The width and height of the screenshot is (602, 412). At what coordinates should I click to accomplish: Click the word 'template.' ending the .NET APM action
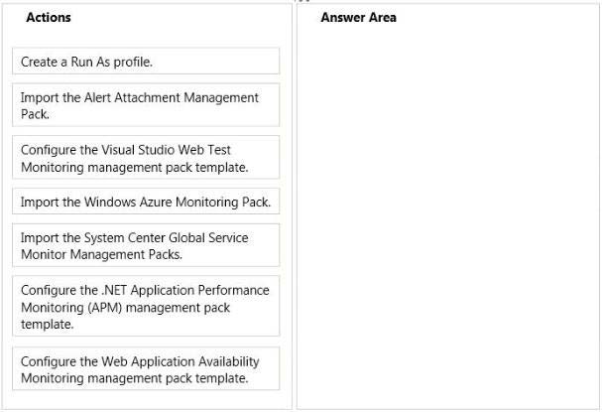coord(48,325)
